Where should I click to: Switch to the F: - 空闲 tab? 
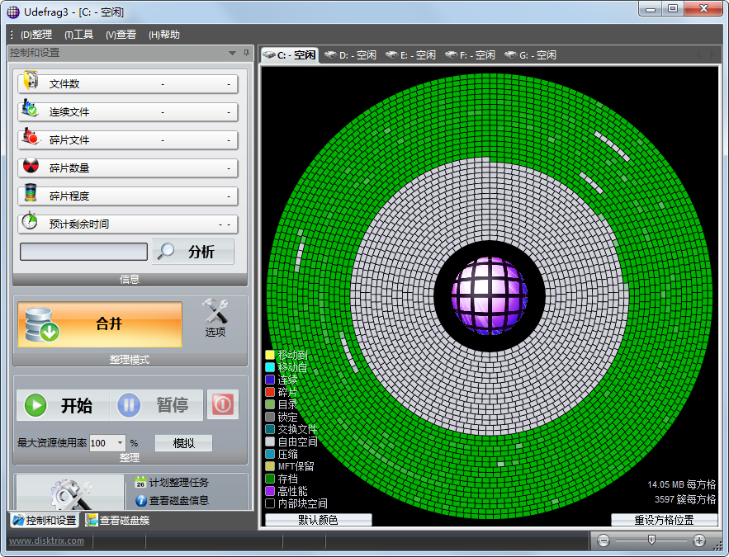click(471, 54)
